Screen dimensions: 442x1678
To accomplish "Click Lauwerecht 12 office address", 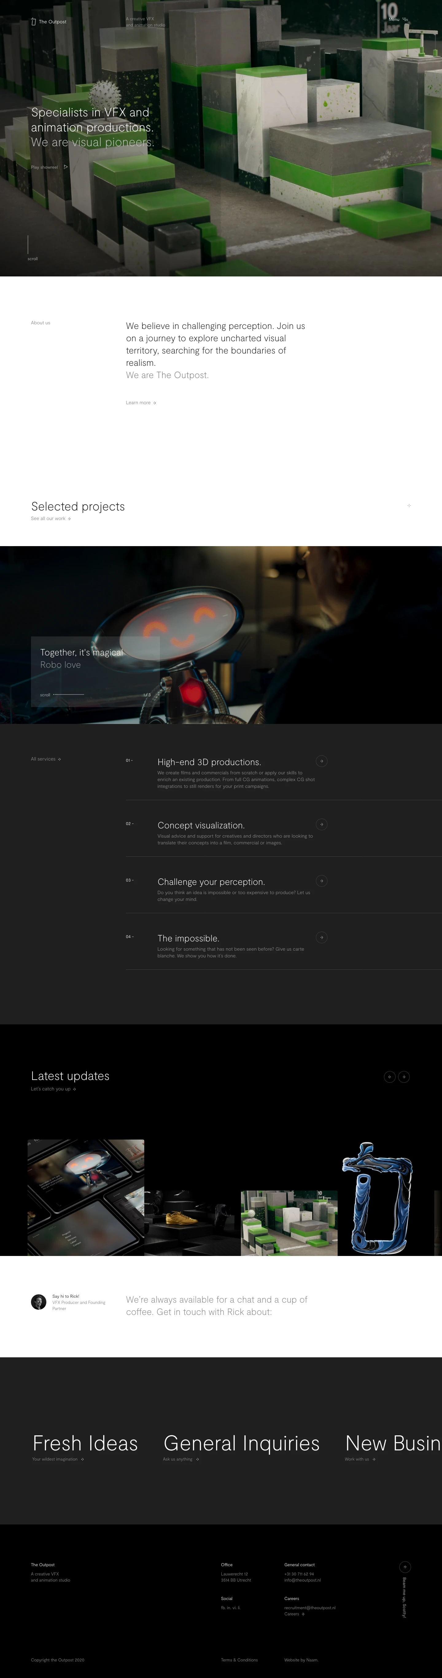I will pyautogui.click(x=234, y=1574).
